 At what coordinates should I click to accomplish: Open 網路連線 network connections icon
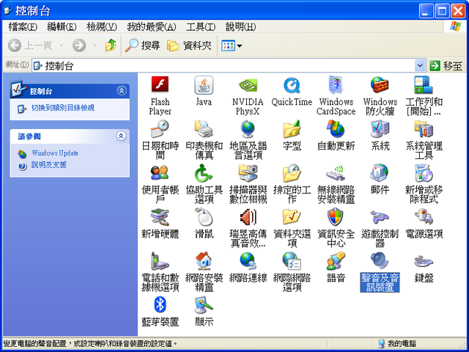(x=248, y=261)
